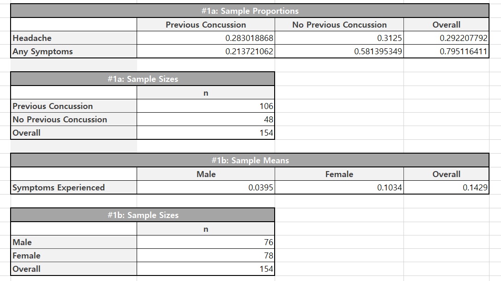501x281 pixels.
Task: Select the Female mean value 0.1034
Action: pos(339,188)
